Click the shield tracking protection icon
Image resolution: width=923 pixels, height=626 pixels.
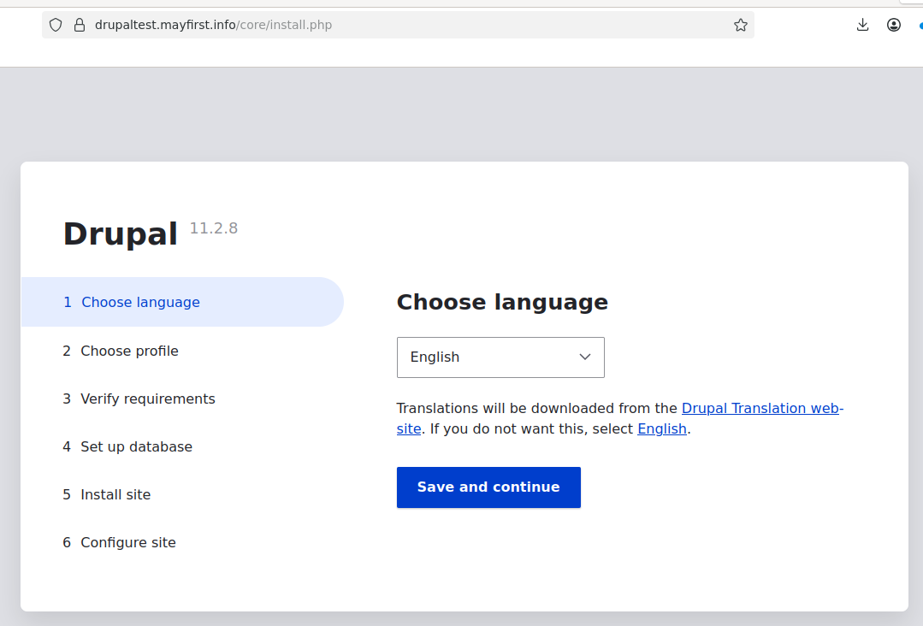[56, 25]
